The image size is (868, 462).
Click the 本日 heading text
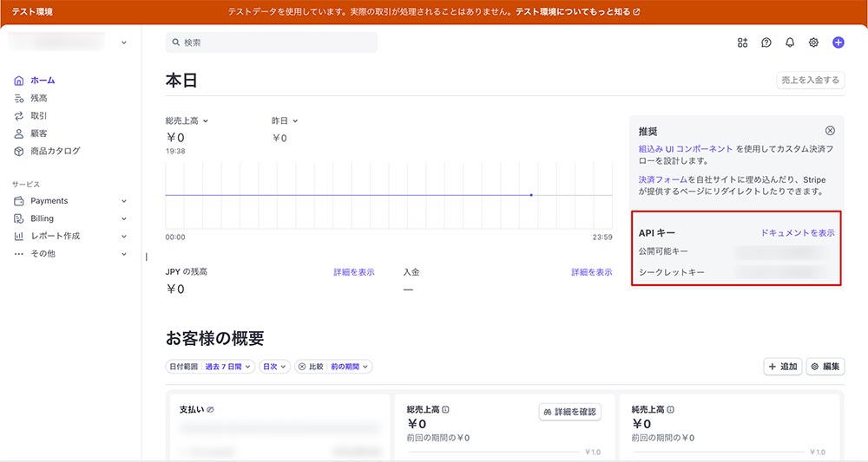(181, 81)
